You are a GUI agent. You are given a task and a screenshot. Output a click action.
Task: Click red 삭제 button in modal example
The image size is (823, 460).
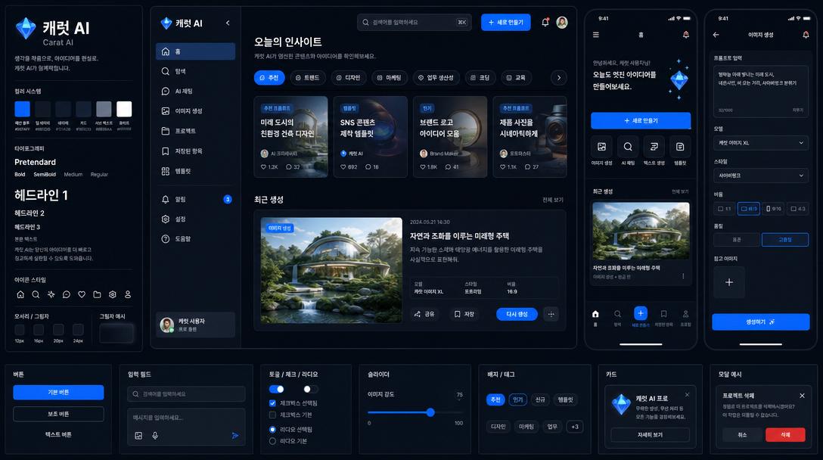click(x=785, y=435)
